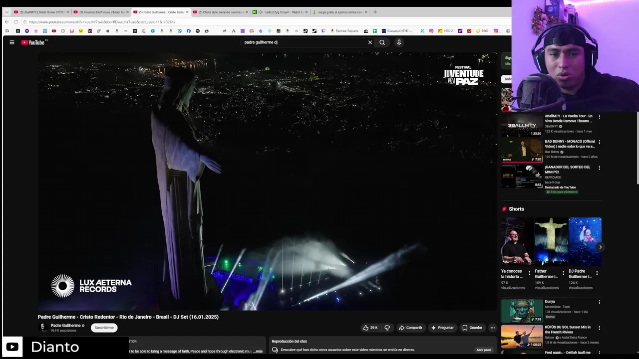Open options for GANADOR DEL SORTEO video

(x=600, y=168)
